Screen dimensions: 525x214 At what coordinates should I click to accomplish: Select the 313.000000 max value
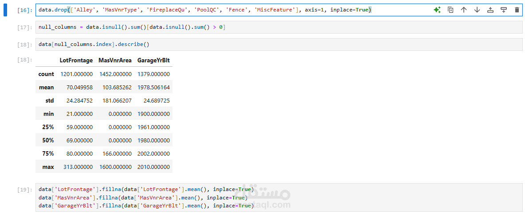click(78, 167)
